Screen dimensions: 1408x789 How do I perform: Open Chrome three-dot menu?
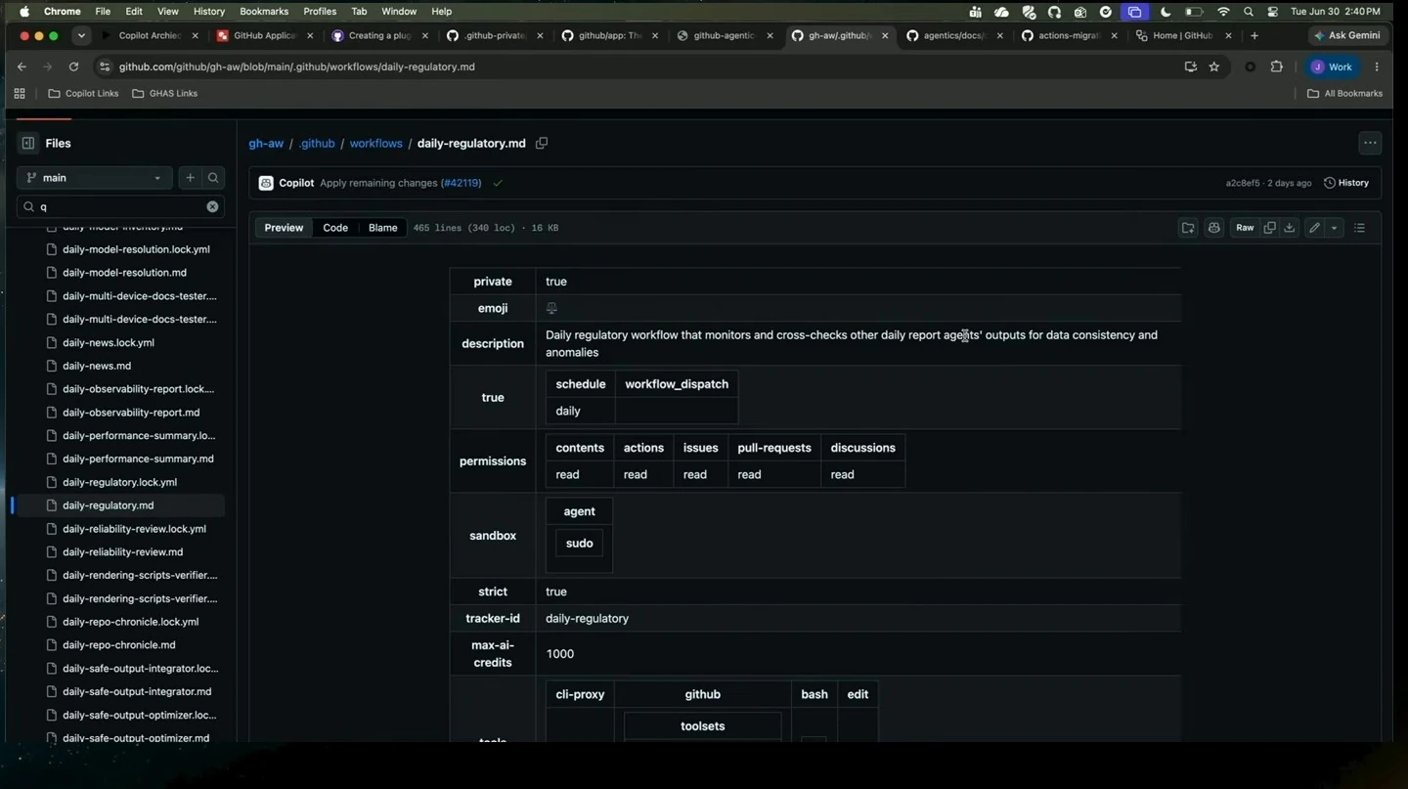pyautogui.click(x=1377, y=66)
